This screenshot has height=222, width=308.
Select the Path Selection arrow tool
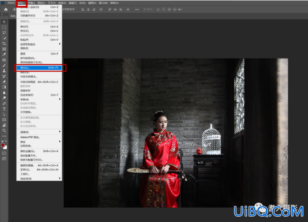click(4, 114)
